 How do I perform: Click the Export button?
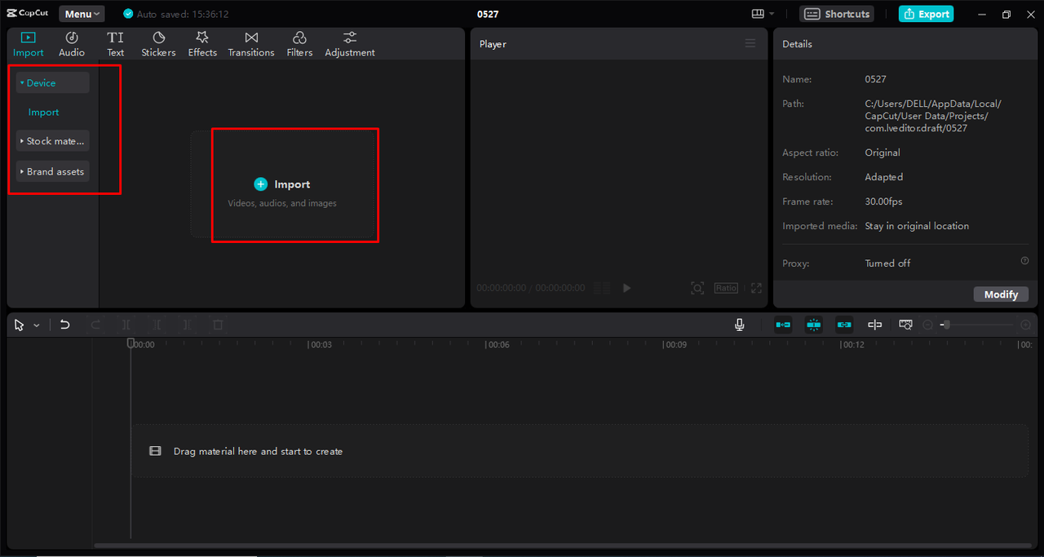point(926,14)
